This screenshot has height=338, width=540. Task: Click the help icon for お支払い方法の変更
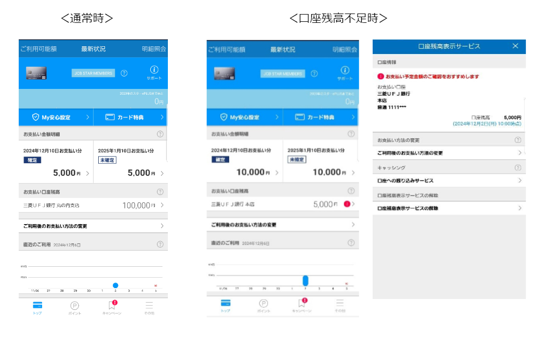(518, 139)
